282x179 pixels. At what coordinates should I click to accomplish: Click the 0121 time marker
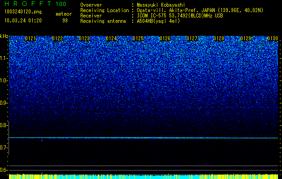[30, 38]
